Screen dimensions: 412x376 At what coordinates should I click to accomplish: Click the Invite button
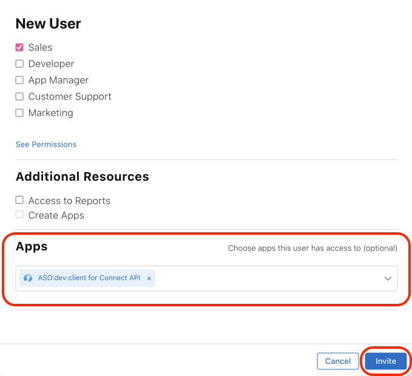point(385,361)
